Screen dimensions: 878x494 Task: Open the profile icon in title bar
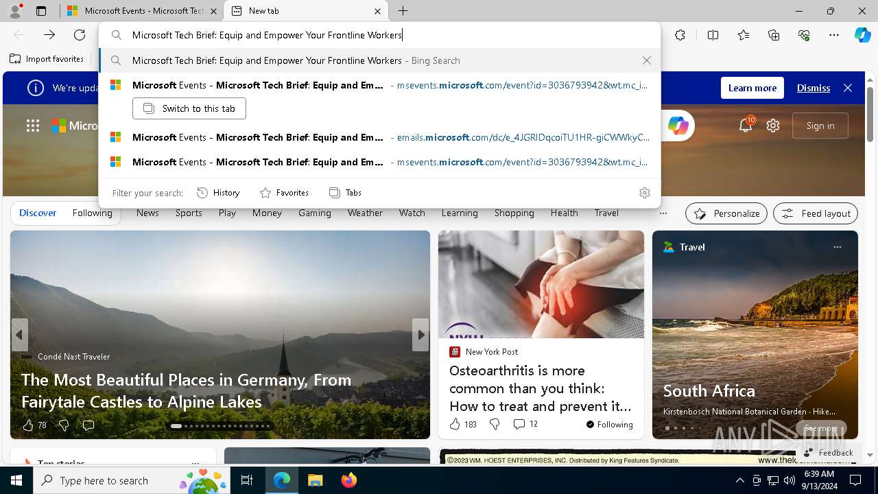14,11
